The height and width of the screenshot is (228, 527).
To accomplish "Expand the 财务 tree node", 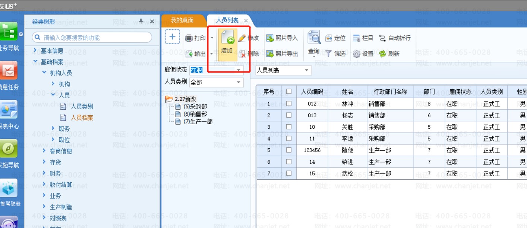I will (x=44, y=173).
